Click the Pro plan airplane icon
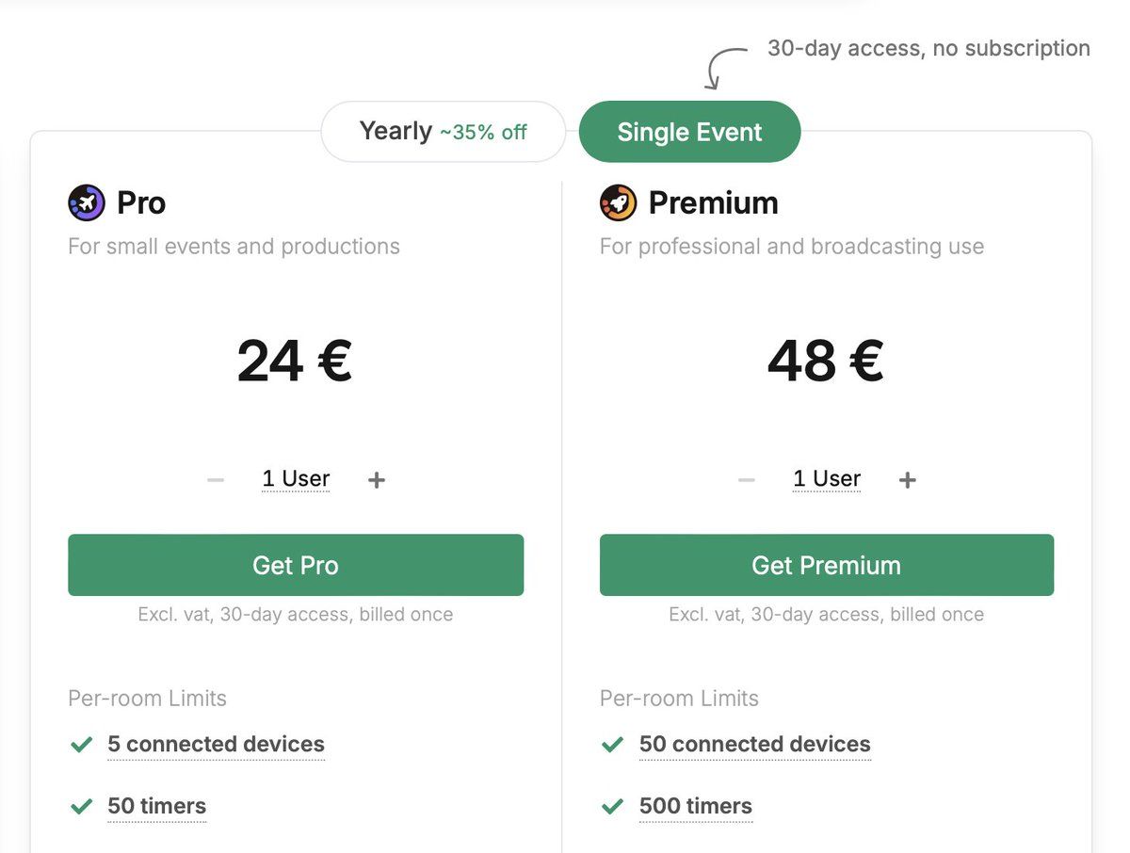 pyautogui.click(x=87, y=202)
